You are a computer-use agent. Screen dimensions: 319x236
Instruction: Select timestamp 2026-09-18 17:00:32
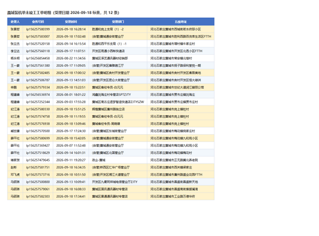[71, 73]
